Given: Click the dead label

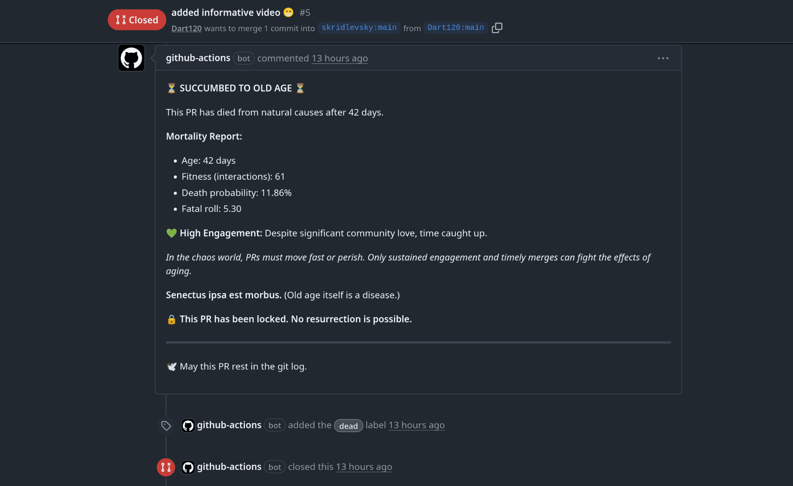Looking at the screenshot, I should pyautogui.click(x=348, y=426).
